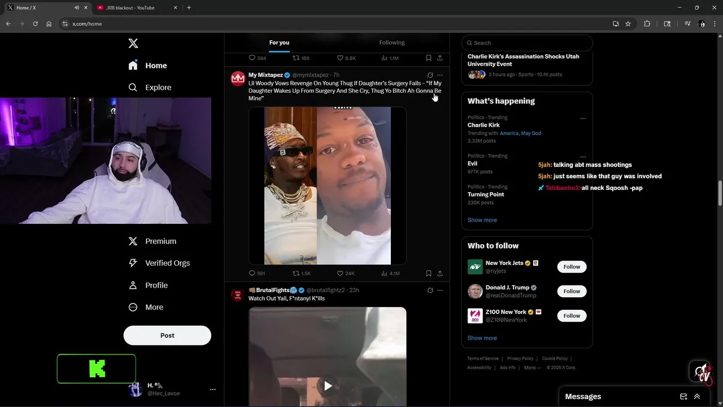Open the More sidebar menu
Screen dimensions: 723x407
tap(146, 308)
